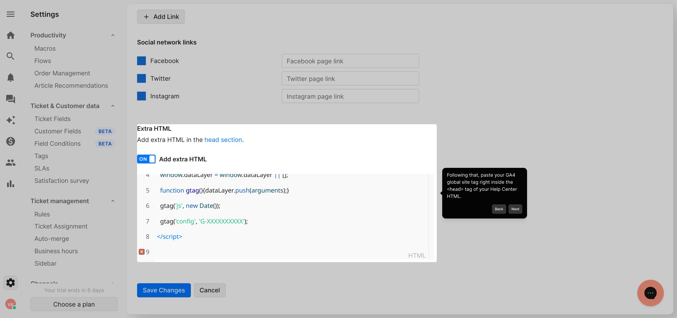Open the hamburger navigation menu
This screenshot has width=677, height=318.
pyautogui.click(x=11, y=14)
